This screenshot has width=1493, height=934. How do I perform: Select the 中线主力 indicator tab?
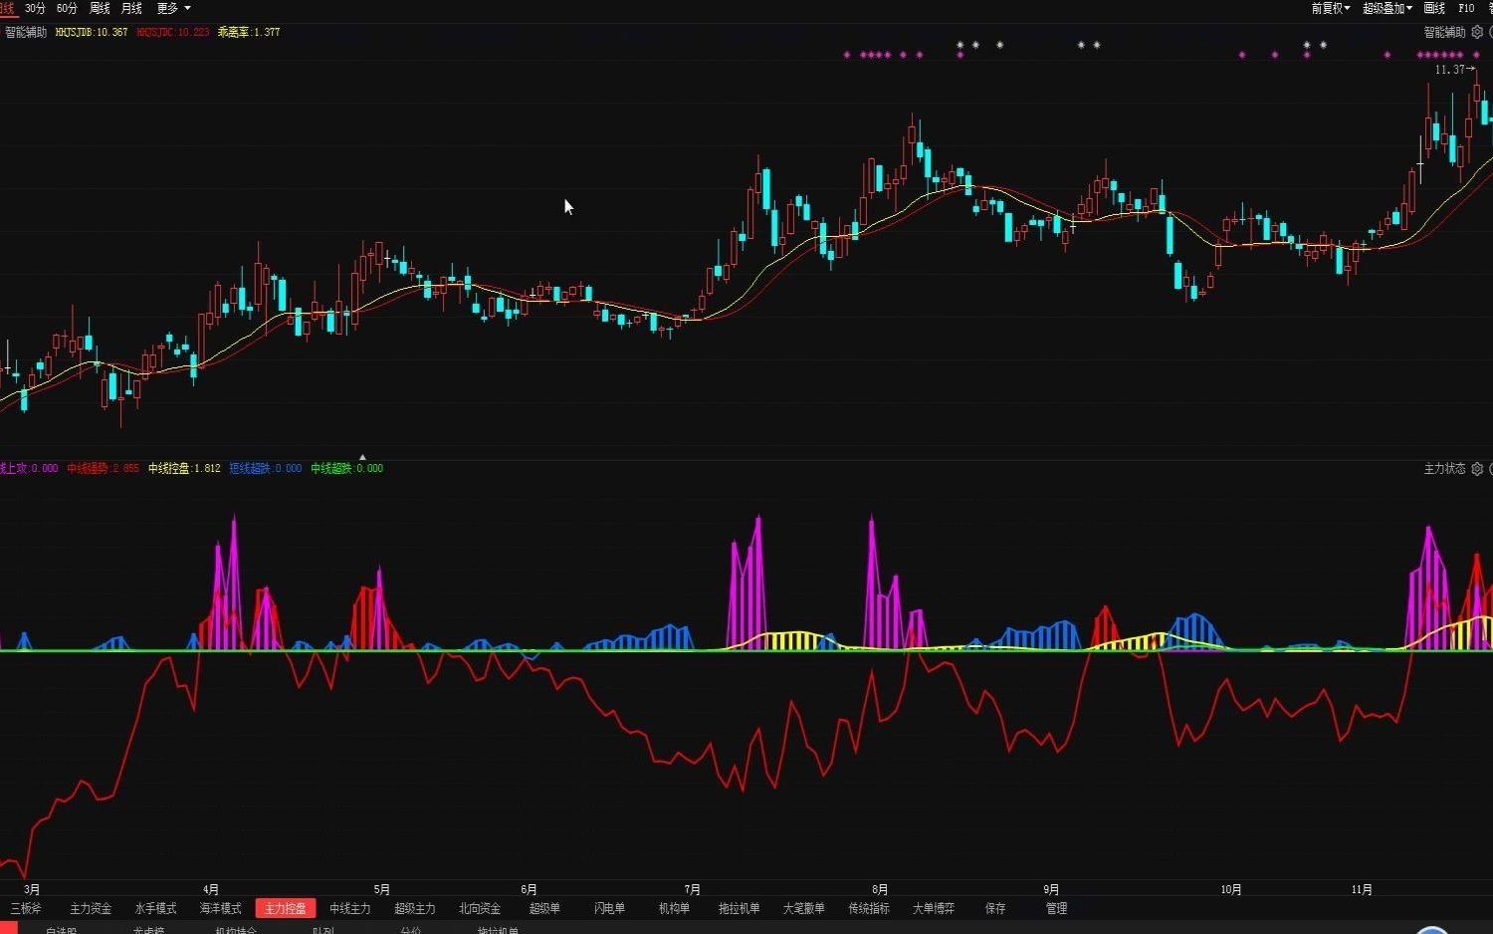pyautogui.click(x=350, y=908)
